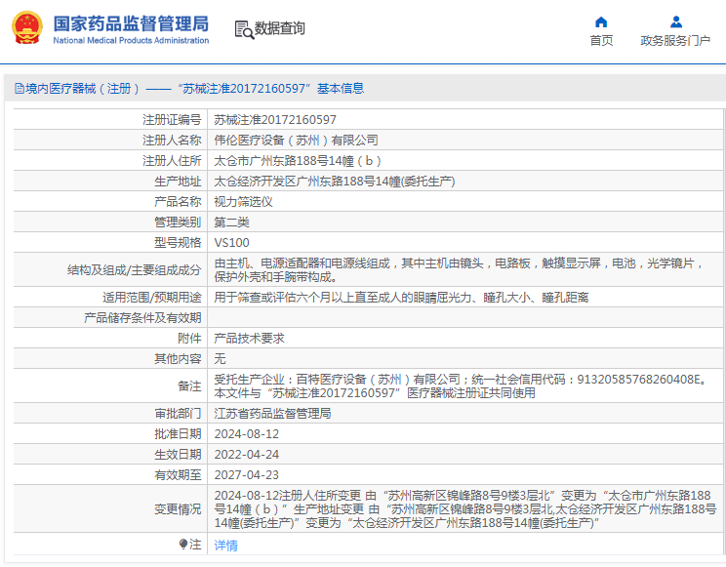This screenshot has height=567, width=726.
Task: Click 其他内容 value 无
Action: coord(220,358)
